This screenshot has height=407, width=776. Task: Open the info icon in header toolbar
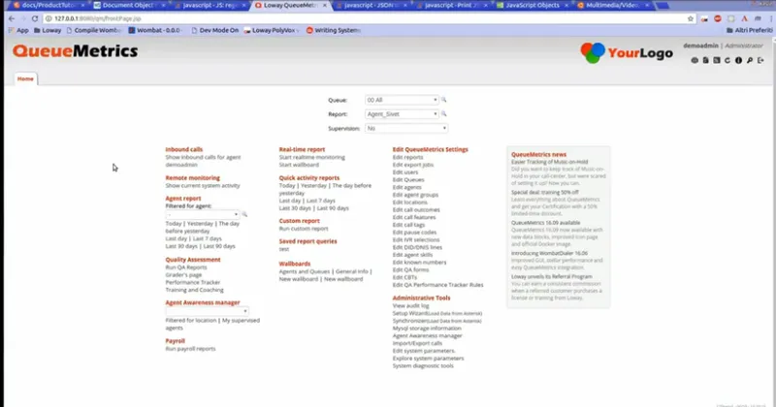(738, 60)
